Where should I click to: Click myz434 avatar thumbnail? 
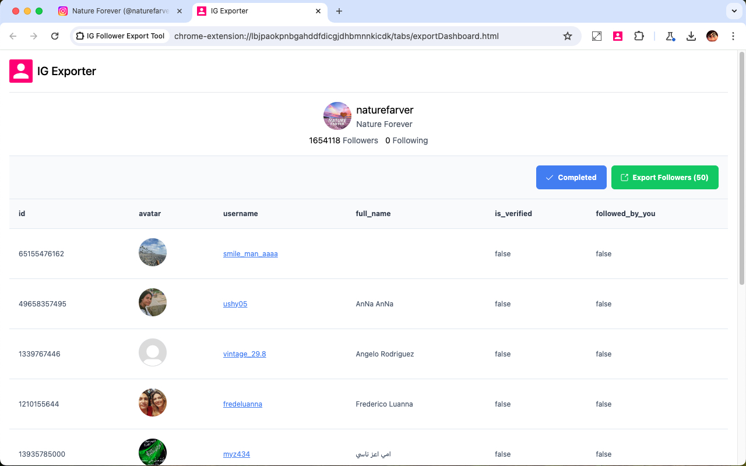point(153,453)
